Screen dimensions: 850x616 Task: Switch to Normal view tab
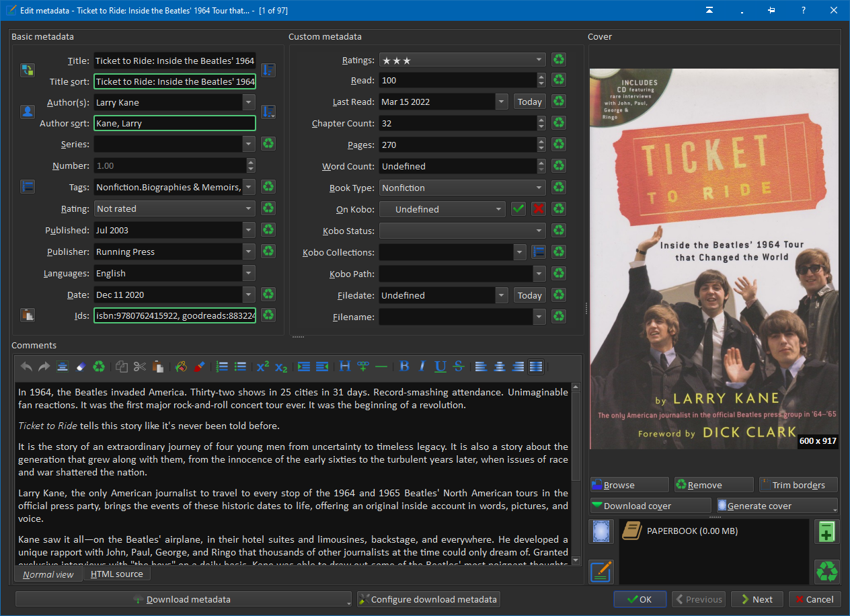click(x=48, y=574)
